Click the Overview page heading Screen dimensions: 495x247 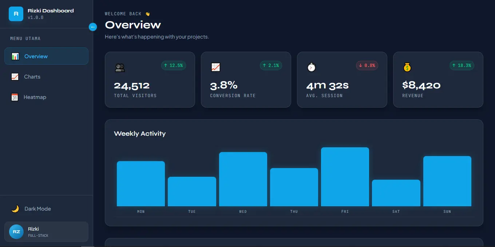coord(133,25)
